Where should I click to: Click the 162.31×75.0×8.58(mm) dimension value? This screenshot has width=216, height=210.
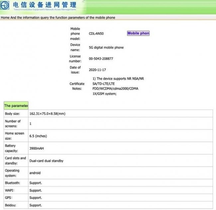(x=47, y=114)
